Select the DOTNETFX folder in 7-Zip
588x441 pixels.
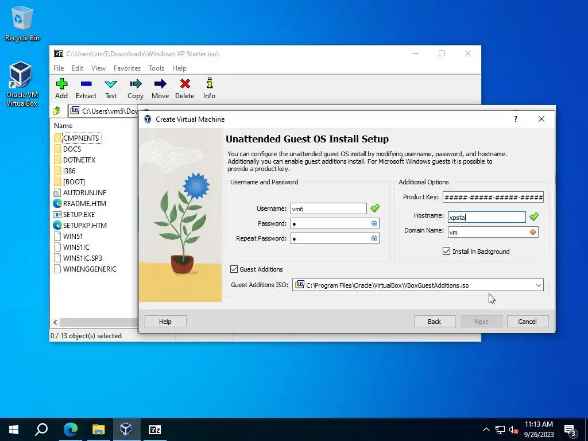(x=79, y=160)
